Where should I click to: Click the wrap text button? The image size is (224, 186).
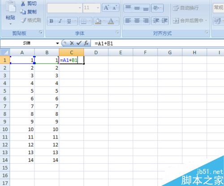[x=186, y=8]
